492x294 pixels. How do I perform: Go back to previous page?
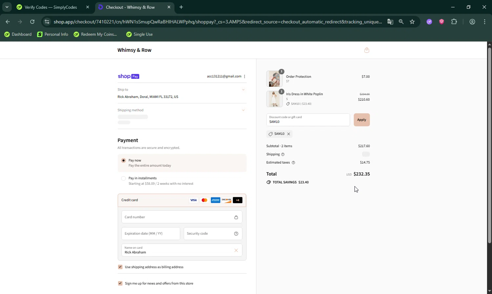[8, 22]
